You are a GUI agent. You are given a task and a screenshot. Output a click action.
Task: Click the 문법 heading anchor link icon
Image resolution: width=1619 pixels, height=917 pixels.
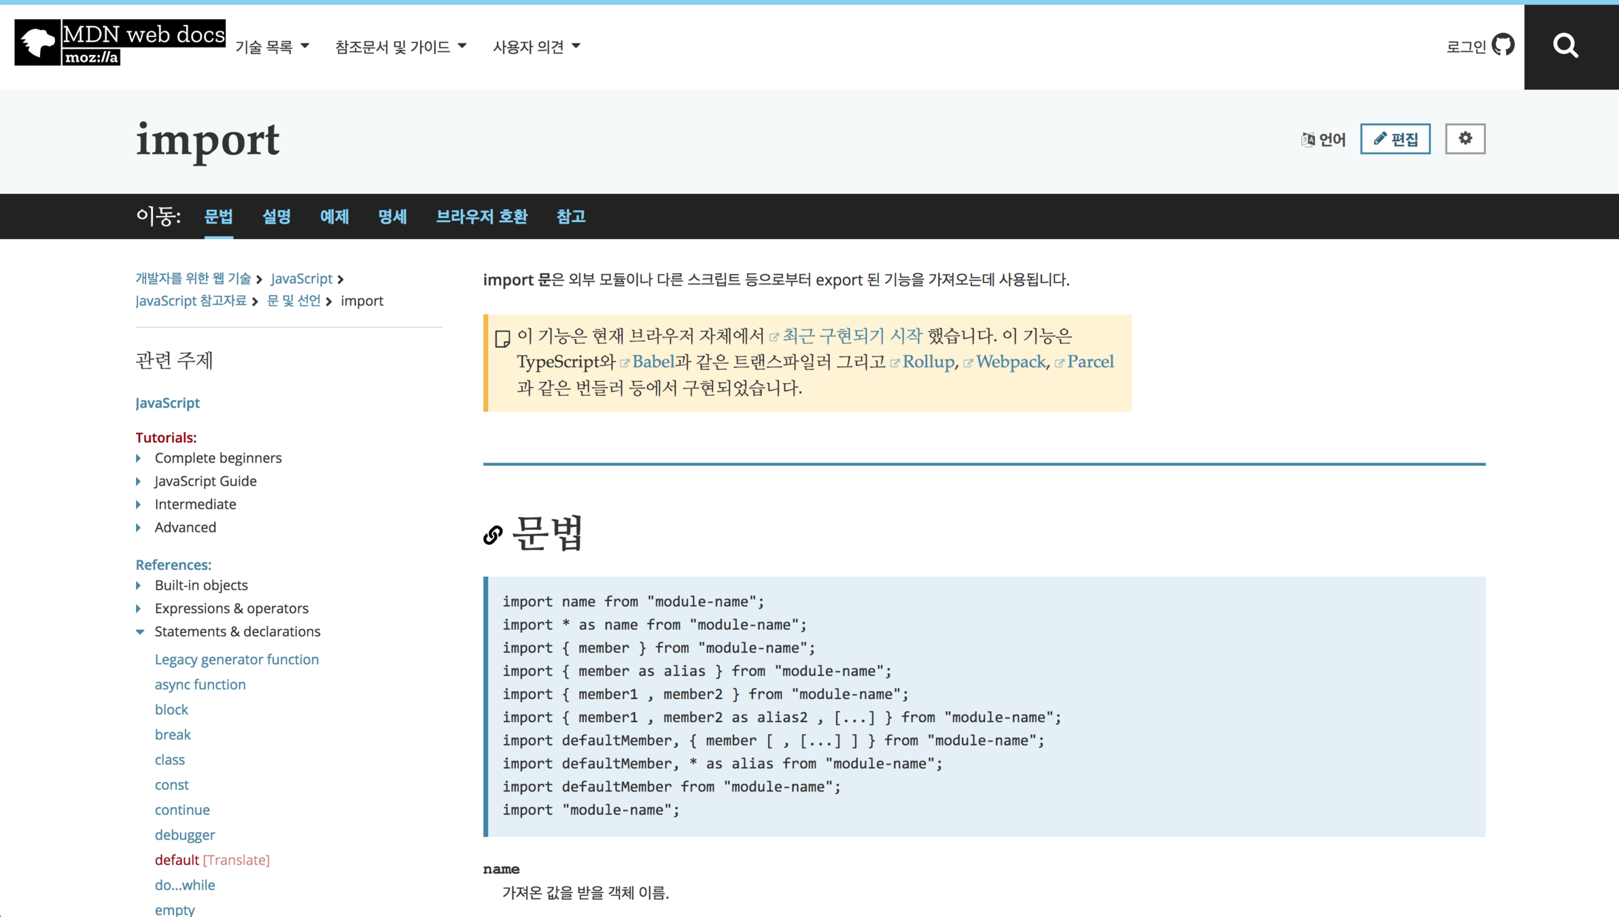coord(493,535)
